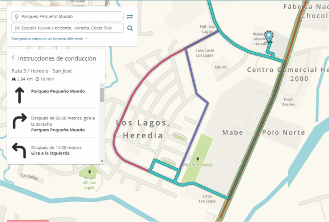This screenshot has height=222, width=329.
Task: Click the Los Fallas street label
Action: click(x=29, y=177)
